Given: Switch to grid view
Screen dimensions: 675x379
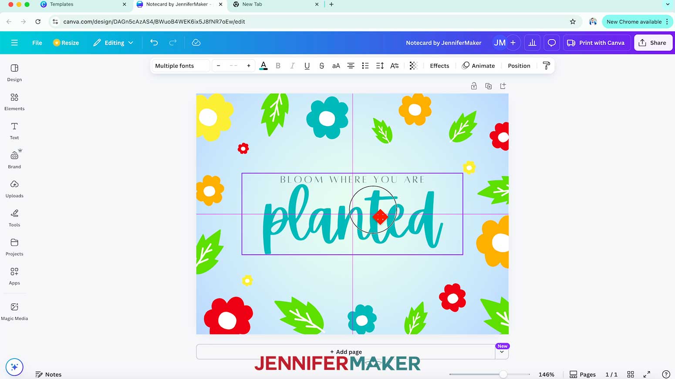Looking at the screenshot, I should pos(630,374).
